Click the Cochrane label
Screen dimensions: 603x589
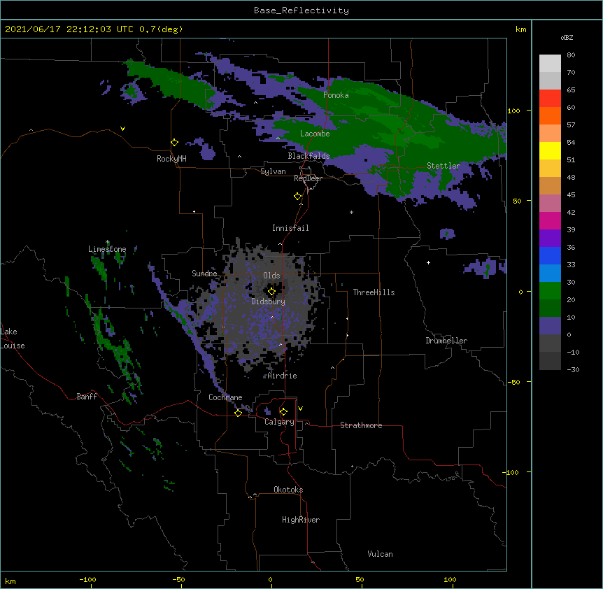pyautogui.click(x=225, y=397)
